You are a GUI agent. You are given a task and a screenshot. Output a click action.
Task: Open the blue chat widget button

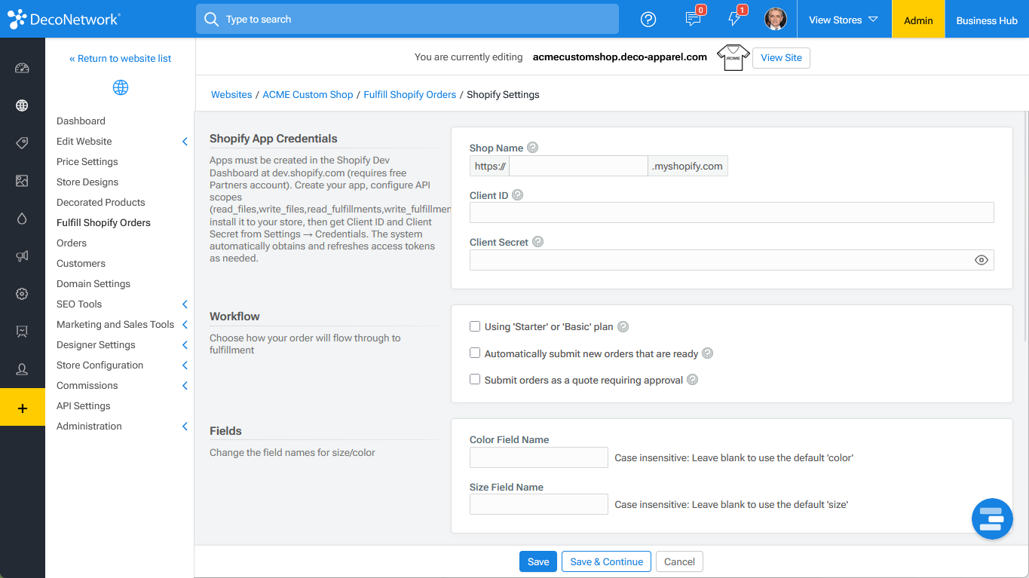point(992,518)
